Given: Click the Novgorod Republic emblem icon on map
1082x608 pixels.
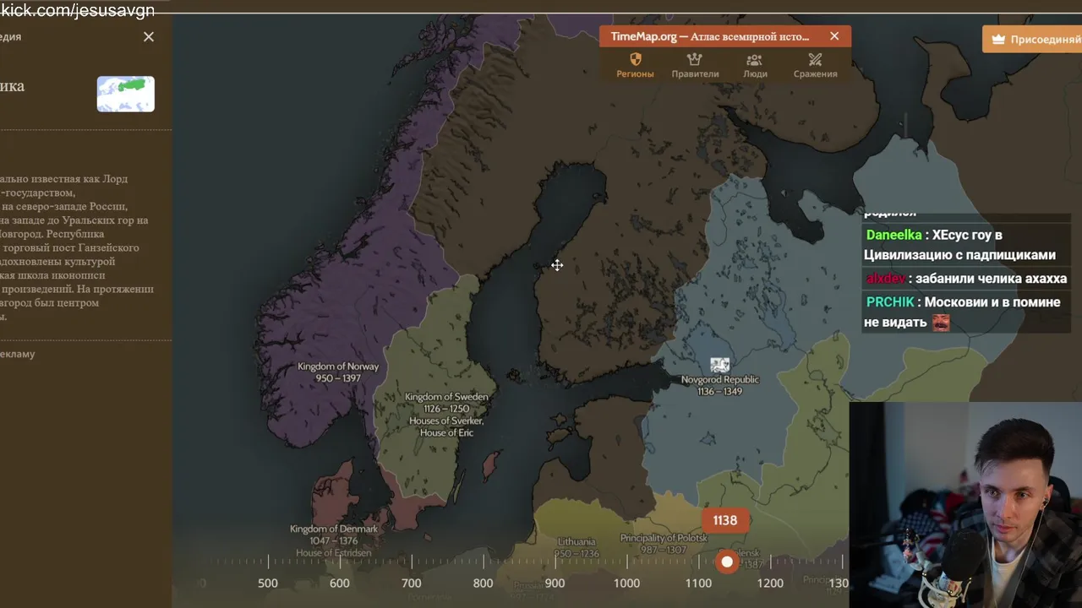Looking at the screenshot, I should (x=720, y=365).
